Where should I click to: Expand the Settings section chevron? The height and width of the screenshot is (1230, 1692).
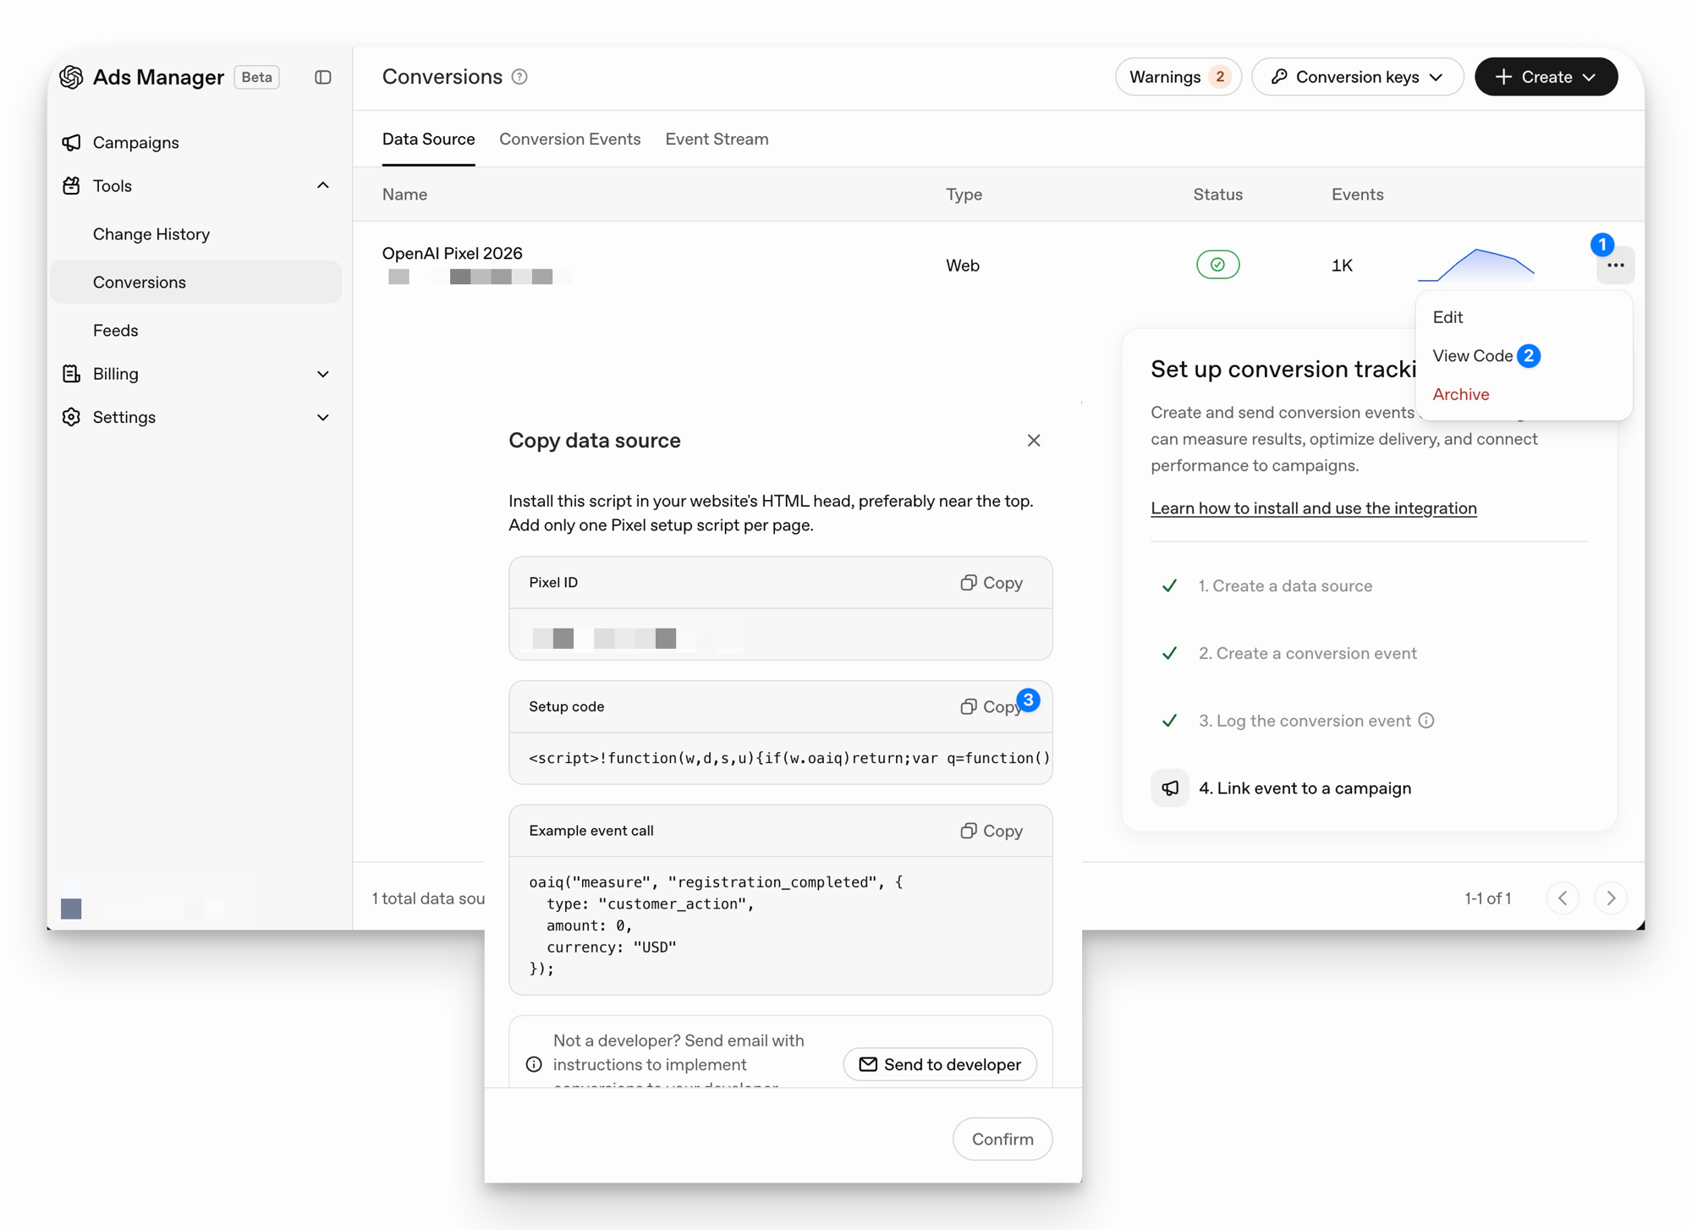323,418
